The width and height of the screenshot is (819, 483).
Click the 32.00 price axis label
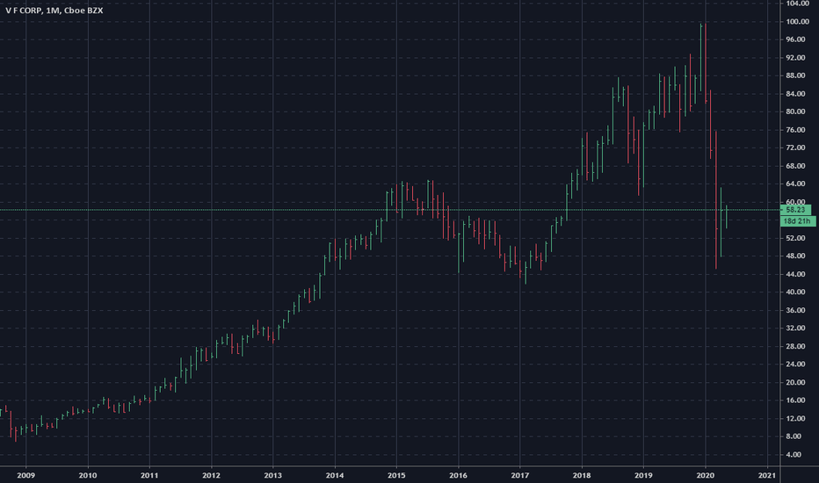click(x=795, y=328)
